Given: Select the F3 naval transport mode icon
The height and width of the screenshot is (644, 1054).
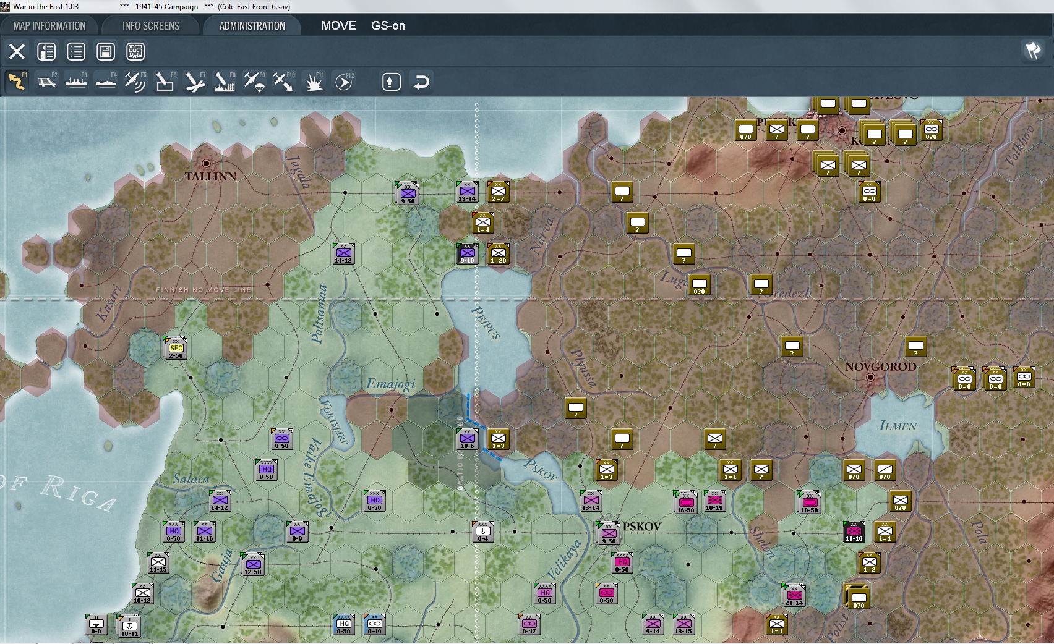Looking at the screenshot, I should click(76, 82).
